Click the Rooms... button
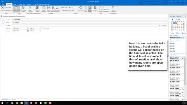Screen dimensions: 187x105 (165, 25)
